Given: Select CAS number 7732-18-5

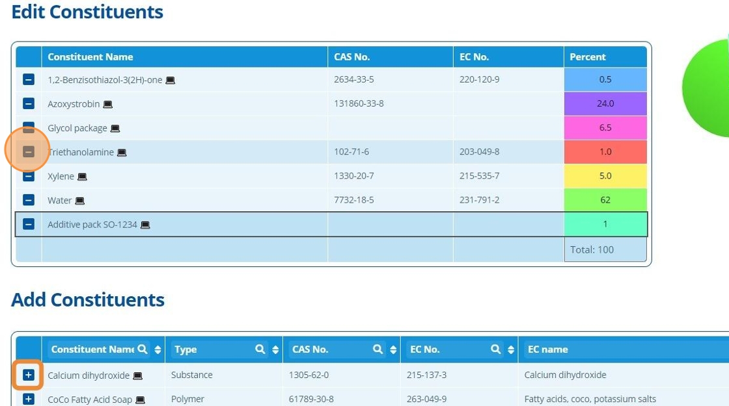Looking at the screenshot, I should 353,200.
